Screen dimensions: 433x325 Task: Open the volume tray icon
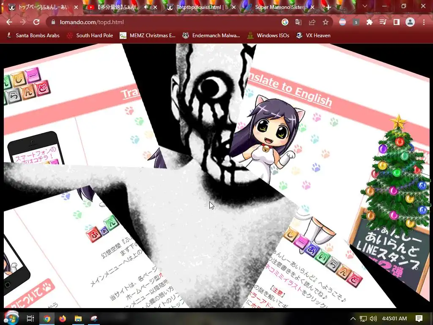click(x=373, y=319)
